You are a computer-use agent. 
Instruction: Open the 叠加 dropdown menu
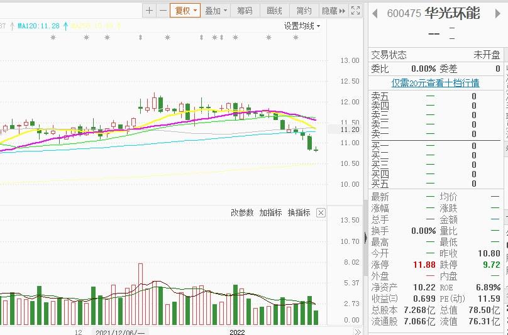(216, 11)
